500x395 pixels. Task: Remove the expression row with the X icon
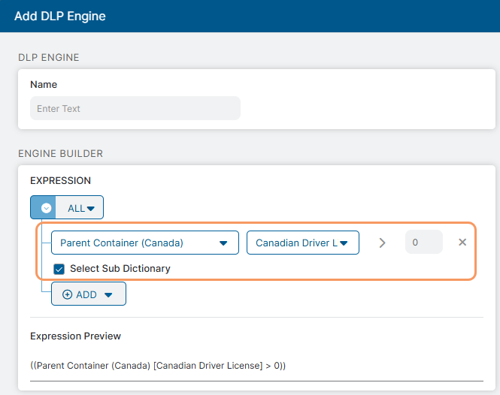click(462, 243)
